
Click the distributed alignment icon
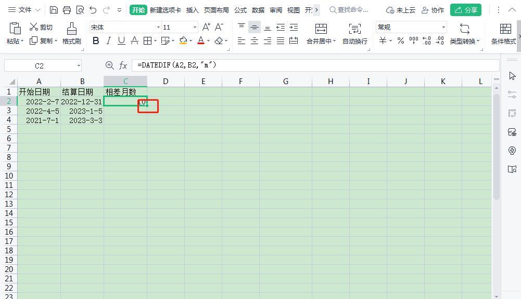click(294, 41)
